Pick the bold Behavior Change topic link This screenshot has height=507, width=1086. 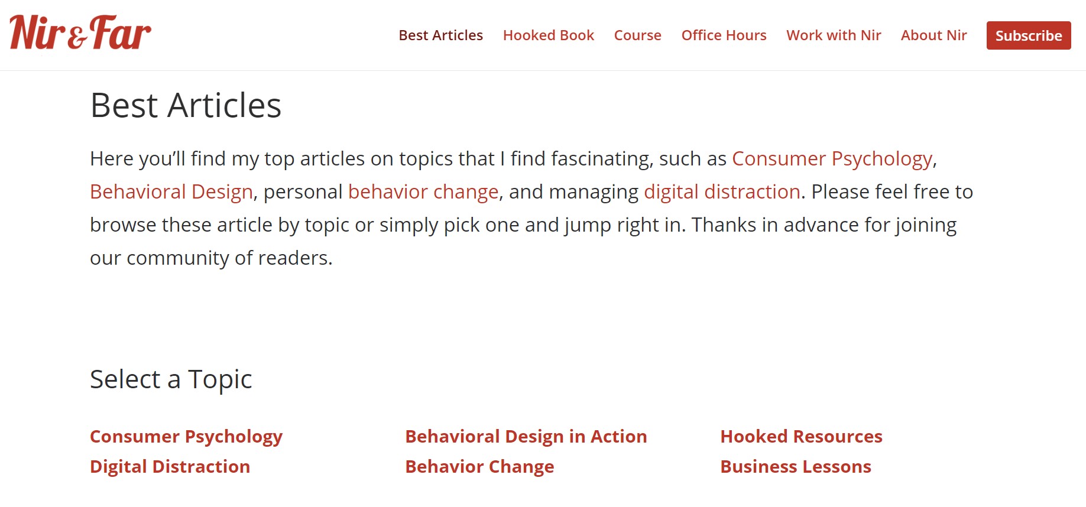point(479,467)
